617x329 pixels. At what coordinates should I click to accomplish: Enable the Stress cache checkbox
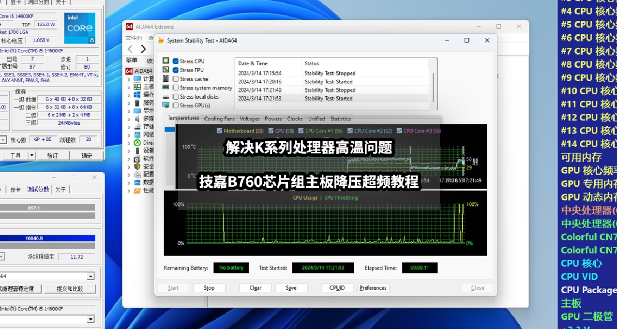click(176, 79)
